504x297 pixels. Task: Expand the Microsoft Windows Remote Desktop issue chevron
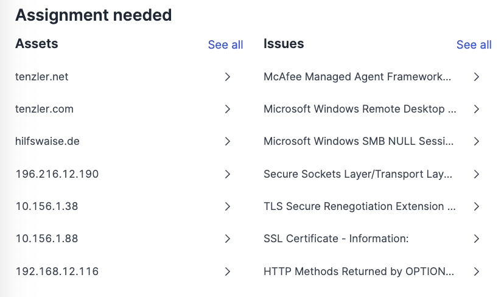(x=477, y=109)
